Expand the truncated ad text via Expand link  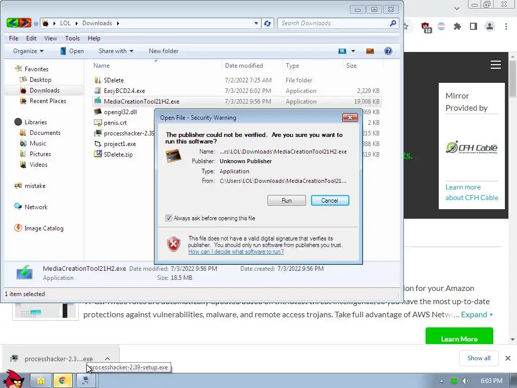click(477, 314)
